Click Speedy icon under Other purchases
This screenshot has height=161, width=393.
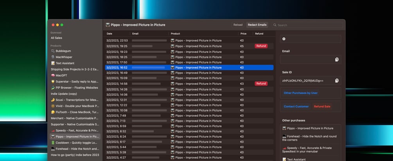(284, 148)
